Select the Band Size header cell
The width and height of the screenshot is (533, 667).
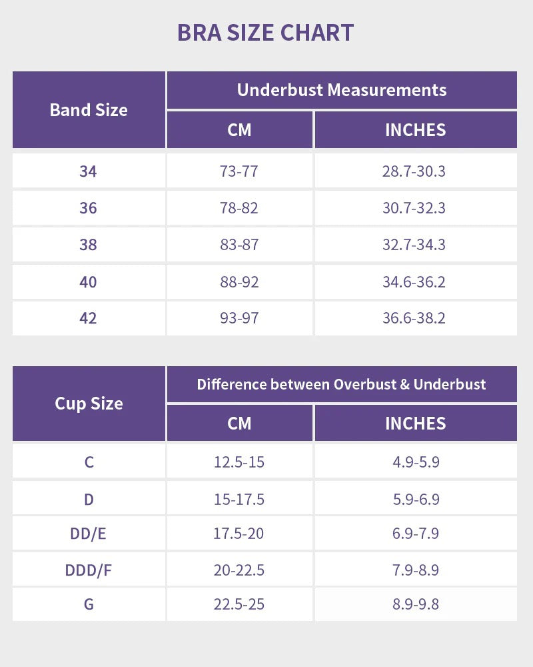pyautogui.click(x=89, y=110)
